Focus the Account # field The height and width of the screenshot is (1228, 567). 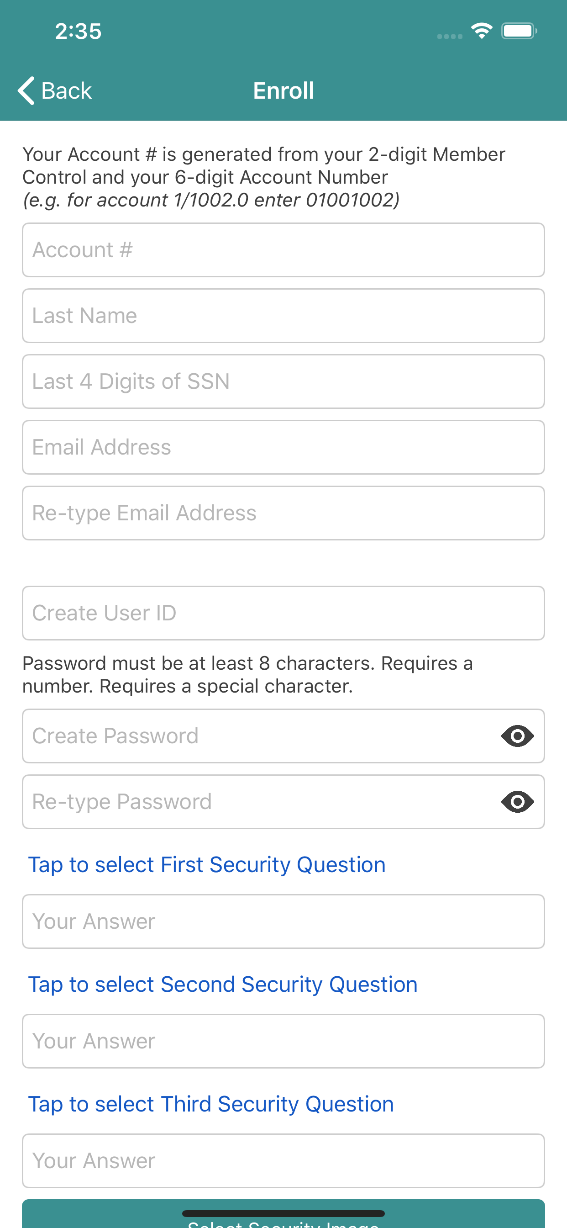click(x=283, y=250)
